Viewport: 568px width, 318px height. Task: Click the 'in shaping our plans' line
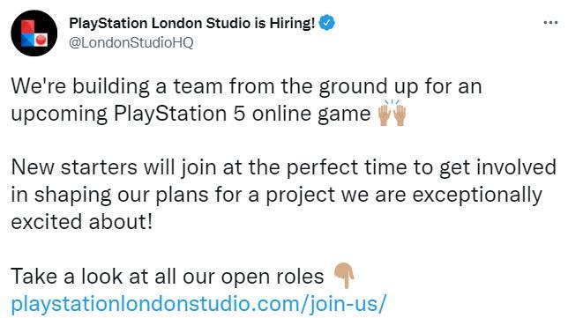coord(276,196)
